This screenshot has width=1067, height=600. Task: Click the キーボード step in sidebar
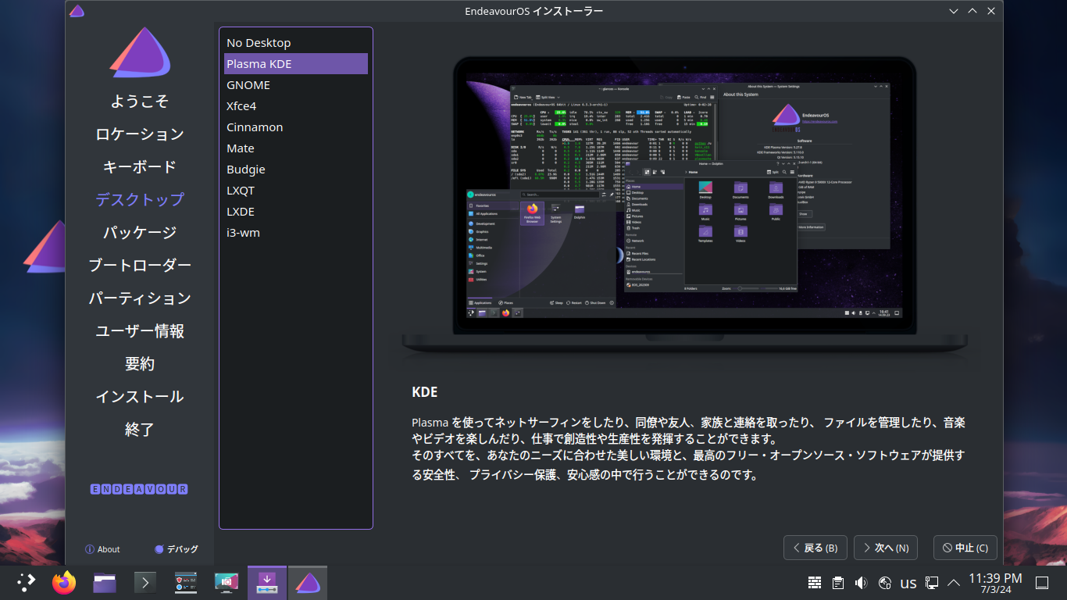click(140, 167)
